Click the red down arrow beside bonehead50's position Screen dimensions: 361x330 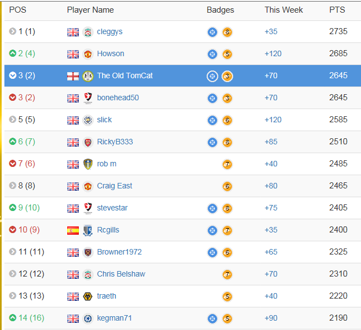click(13, 97)
